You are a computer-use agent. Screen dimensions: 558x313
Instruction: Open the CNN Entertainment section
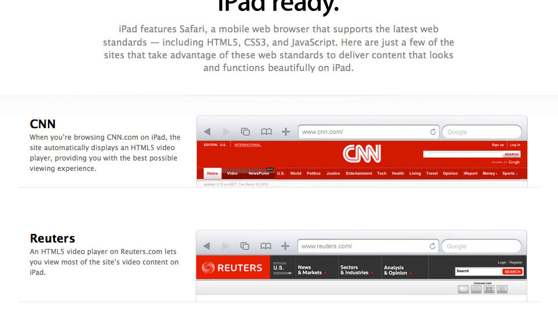click(359, 173)
